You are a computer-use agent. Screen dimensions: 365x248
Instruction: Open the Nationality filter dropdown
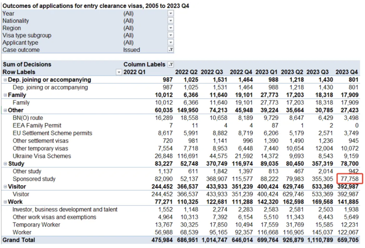[171, 21]
